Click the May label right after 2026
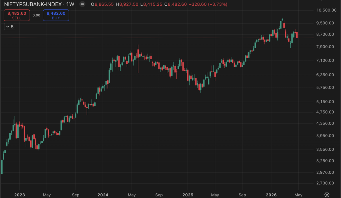 (298, 195)
